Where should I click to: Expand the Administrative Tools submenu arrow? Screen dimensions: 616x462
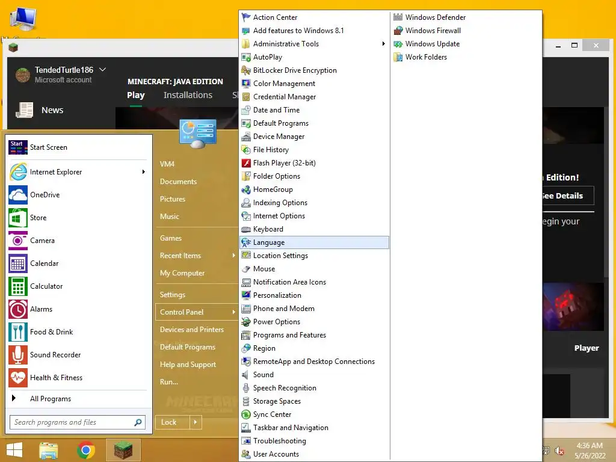(x=383, y=43)
